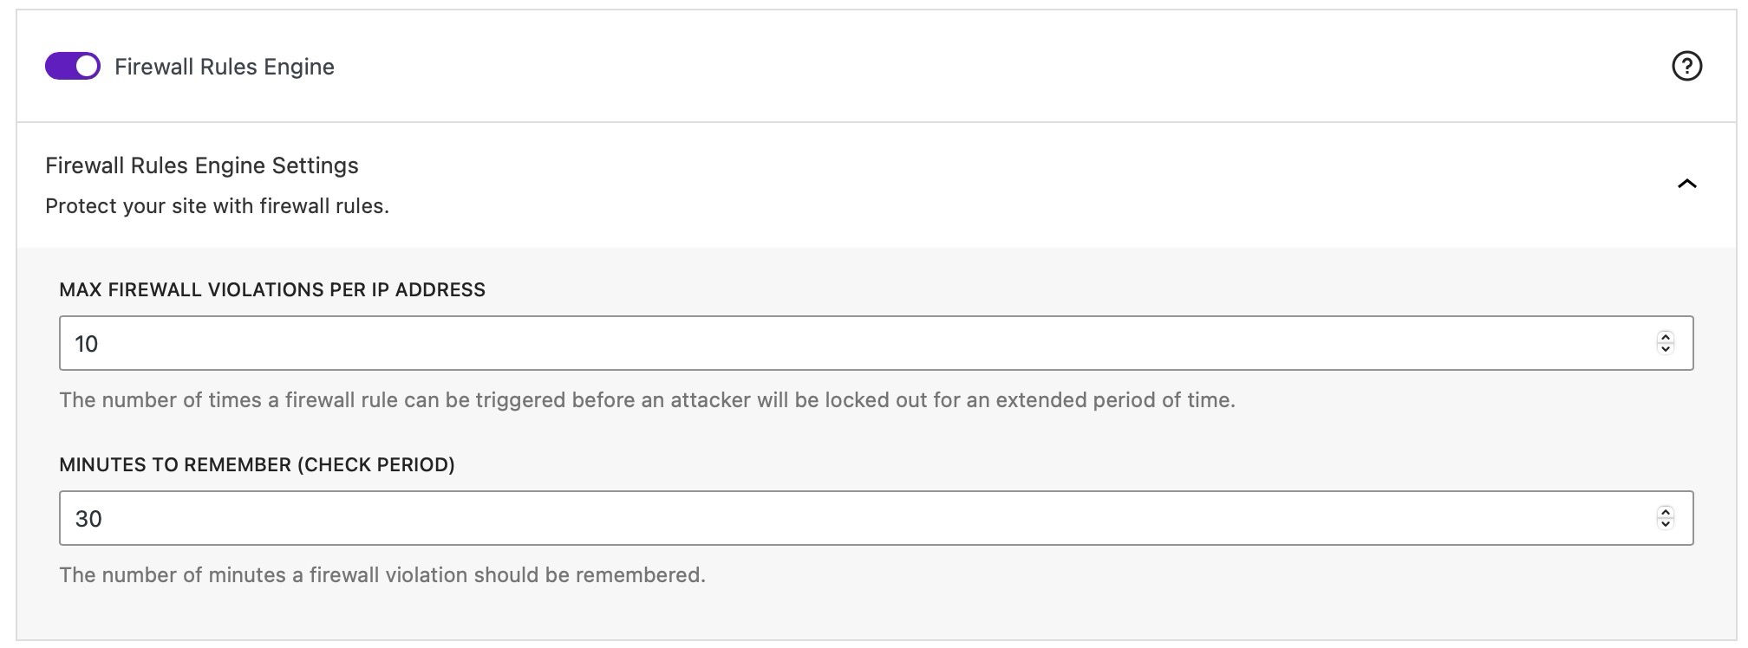Open the Firewall Rules Engine help icon

click(1686, 67)
